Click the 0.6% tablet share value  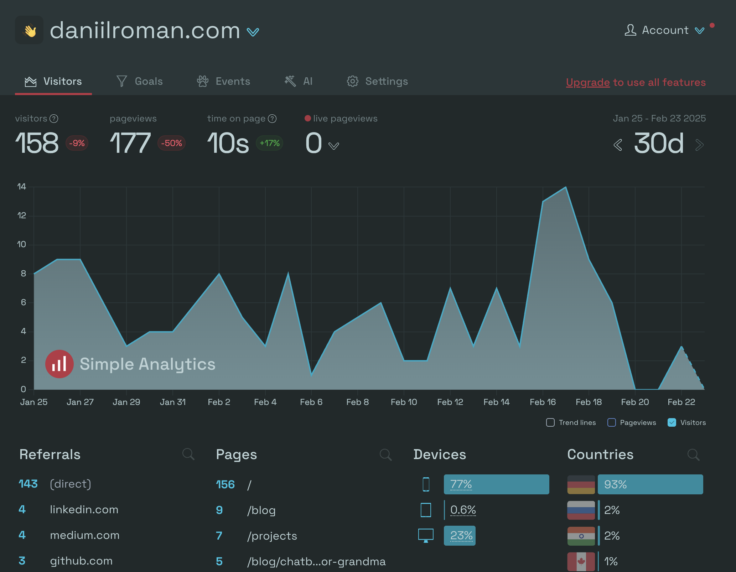(463, 510)
